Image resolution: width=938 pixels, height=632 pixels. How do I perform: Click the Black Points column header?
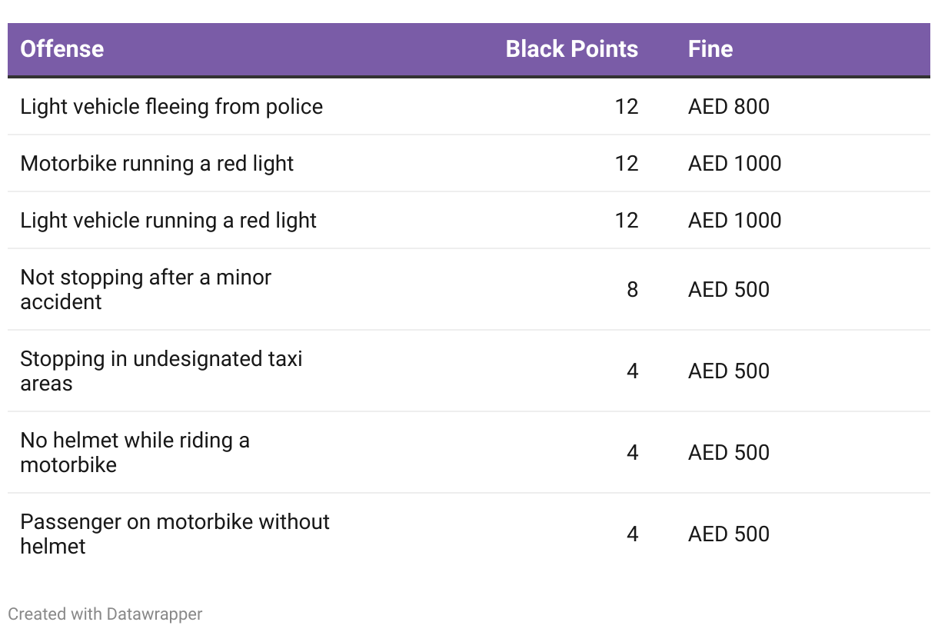(x=571, y=49)
